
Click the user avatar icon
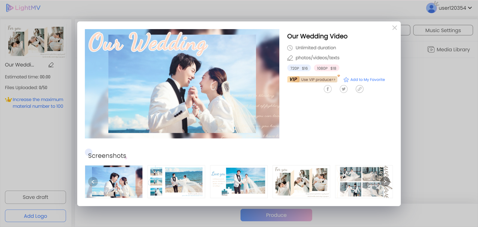pos(432,8)
